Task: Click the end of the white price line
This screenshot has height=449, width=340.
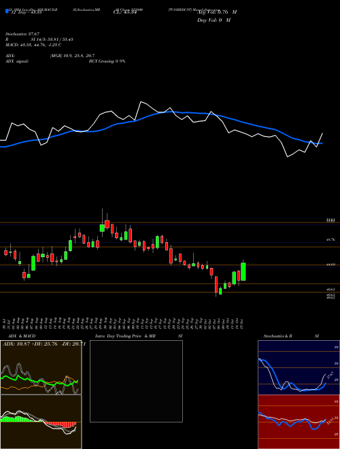Action: coord(322,133)
